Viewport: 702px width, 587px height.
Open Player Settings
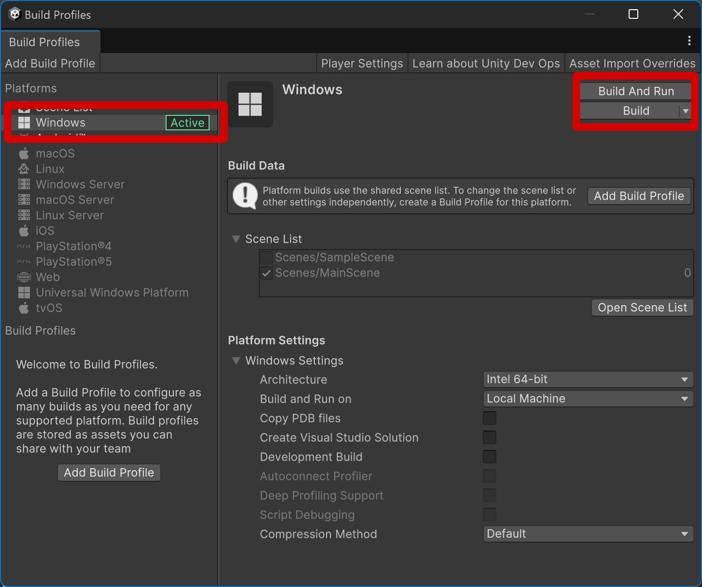tap(362, 63)
